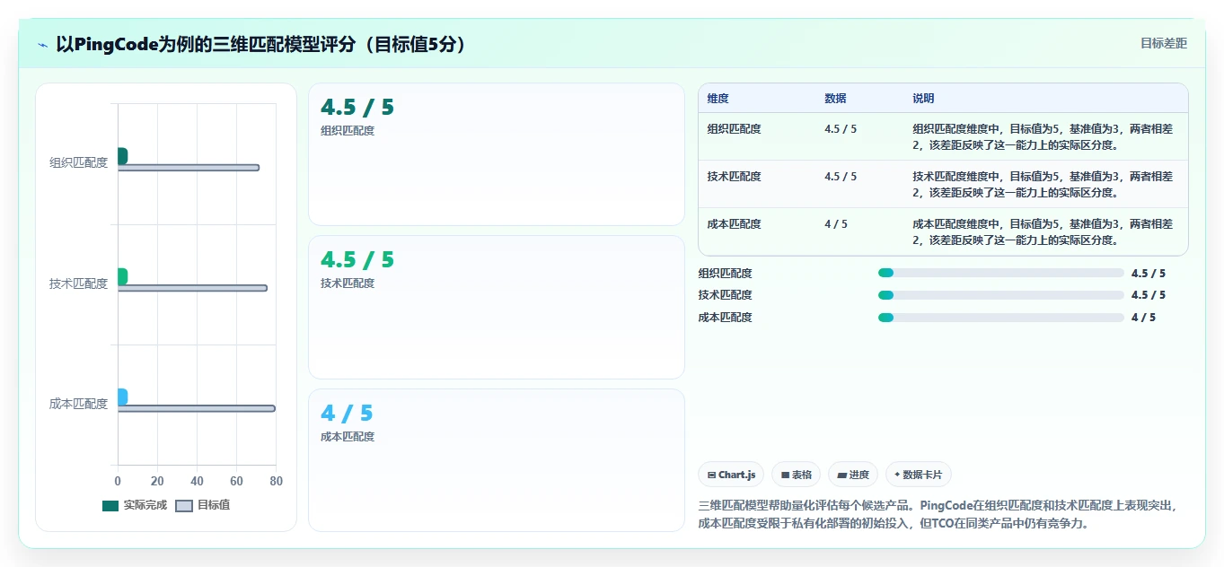The image size is (1224, 567).
Task: Click the 成本匹配度 chart axis label
Action: coord(78,404)
